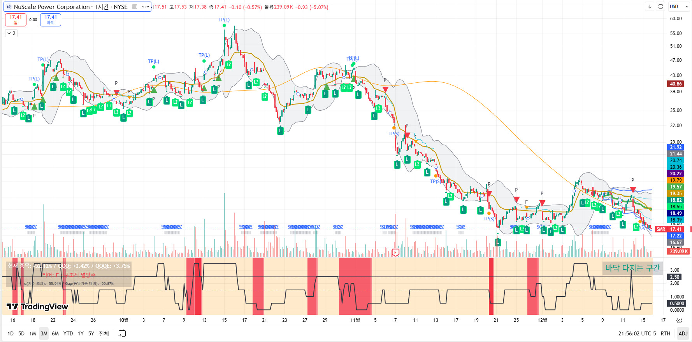
Task: Select the 6M time range
Action: click(x=55, y=333)
